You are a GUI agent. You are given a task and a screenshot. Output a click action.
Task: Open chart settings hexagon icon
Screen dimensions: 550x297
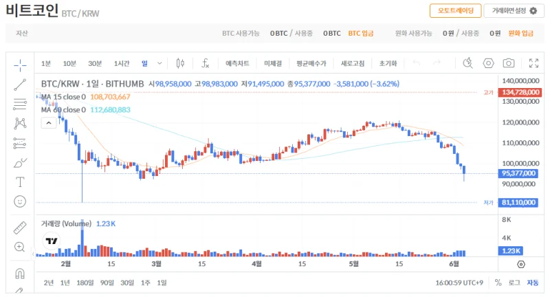488,63
